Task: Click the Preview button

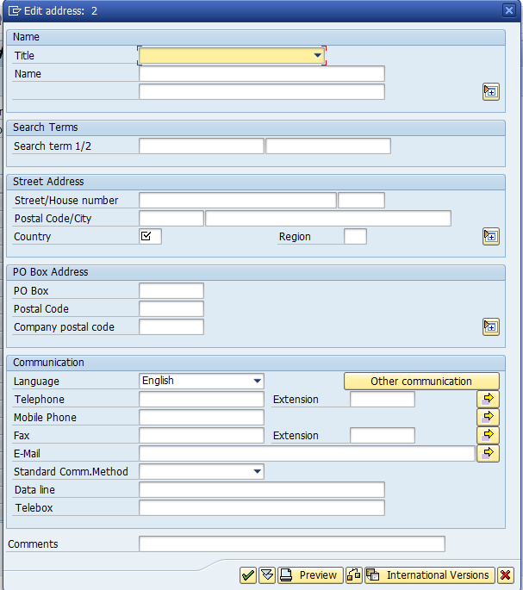Action: click(309, 575)
